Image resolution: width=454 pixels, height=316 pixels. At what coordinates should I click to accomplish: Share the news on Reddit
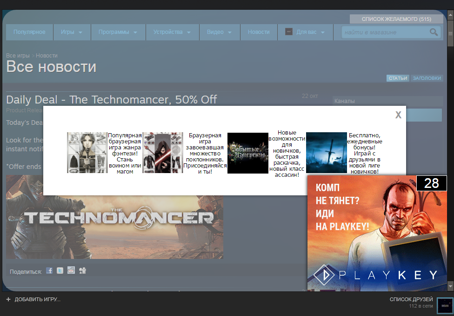[71, 271]
